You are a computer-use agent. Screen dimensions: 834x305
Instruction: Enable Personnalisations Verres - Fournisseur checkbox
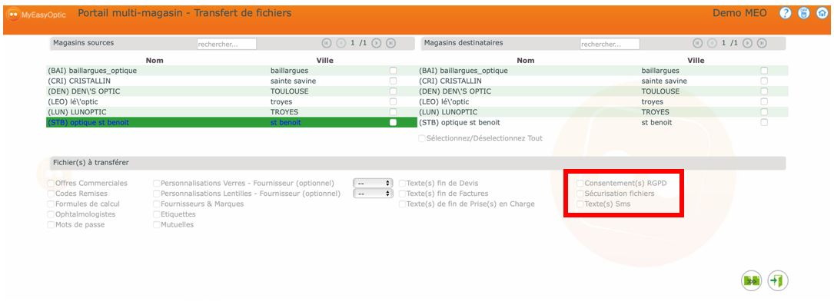pos(157,184)
